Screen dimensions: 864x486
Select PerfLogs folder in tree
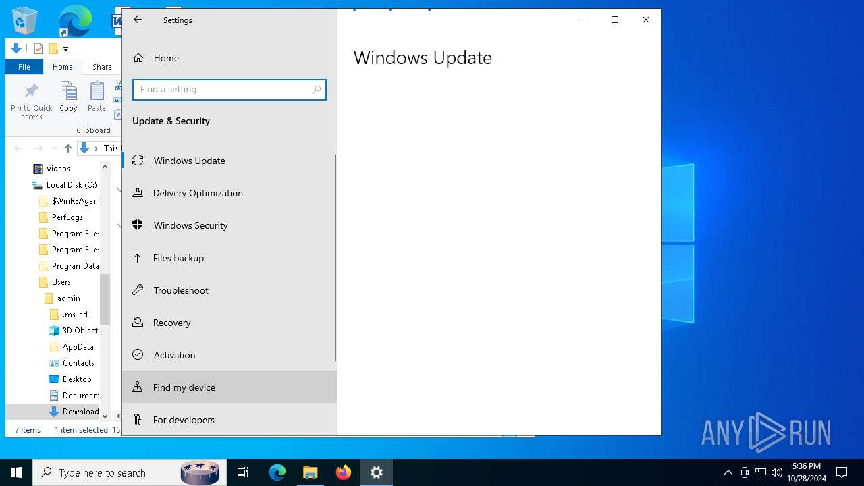point(61,217)
